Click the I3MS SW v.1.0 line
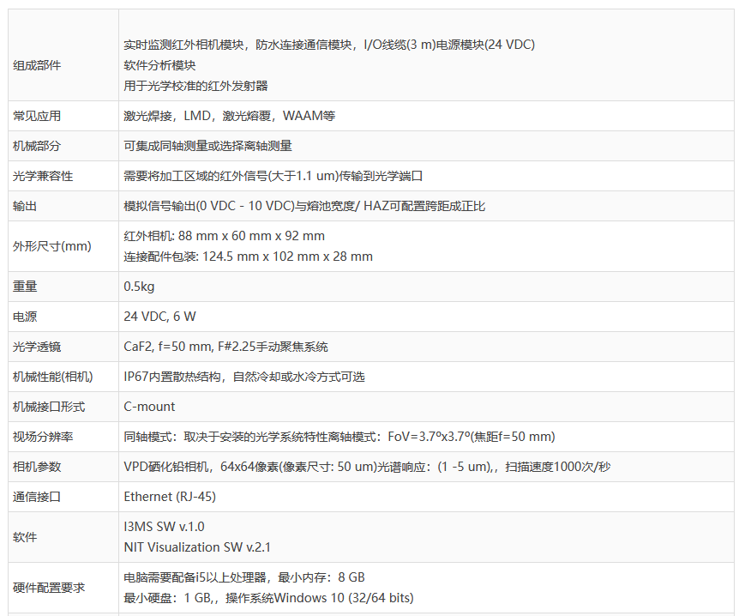 [164, 527]
